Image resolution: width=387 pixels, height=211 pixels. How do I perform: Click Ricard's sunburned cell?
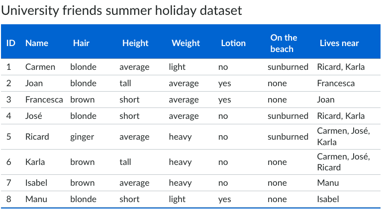288,137
